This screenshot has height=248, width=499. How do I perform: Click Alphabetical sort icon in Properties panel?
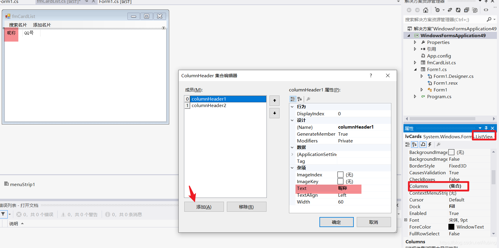point(414,144)
